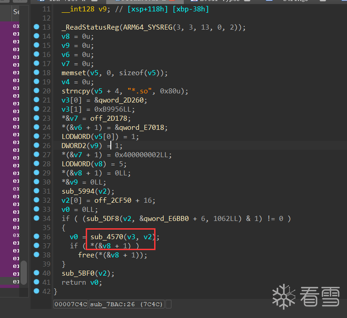Click breakpoint dot beside line 22

tap(36, 109)
